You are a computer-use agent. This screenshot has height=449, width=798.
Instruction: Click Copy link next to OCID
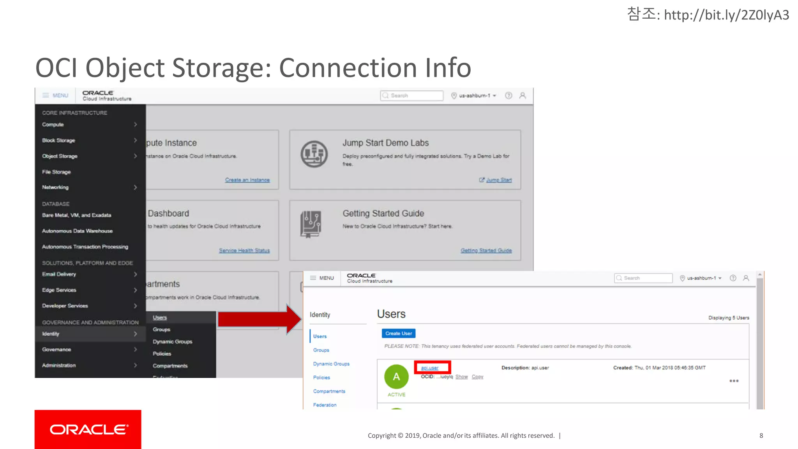click(477, 377)
